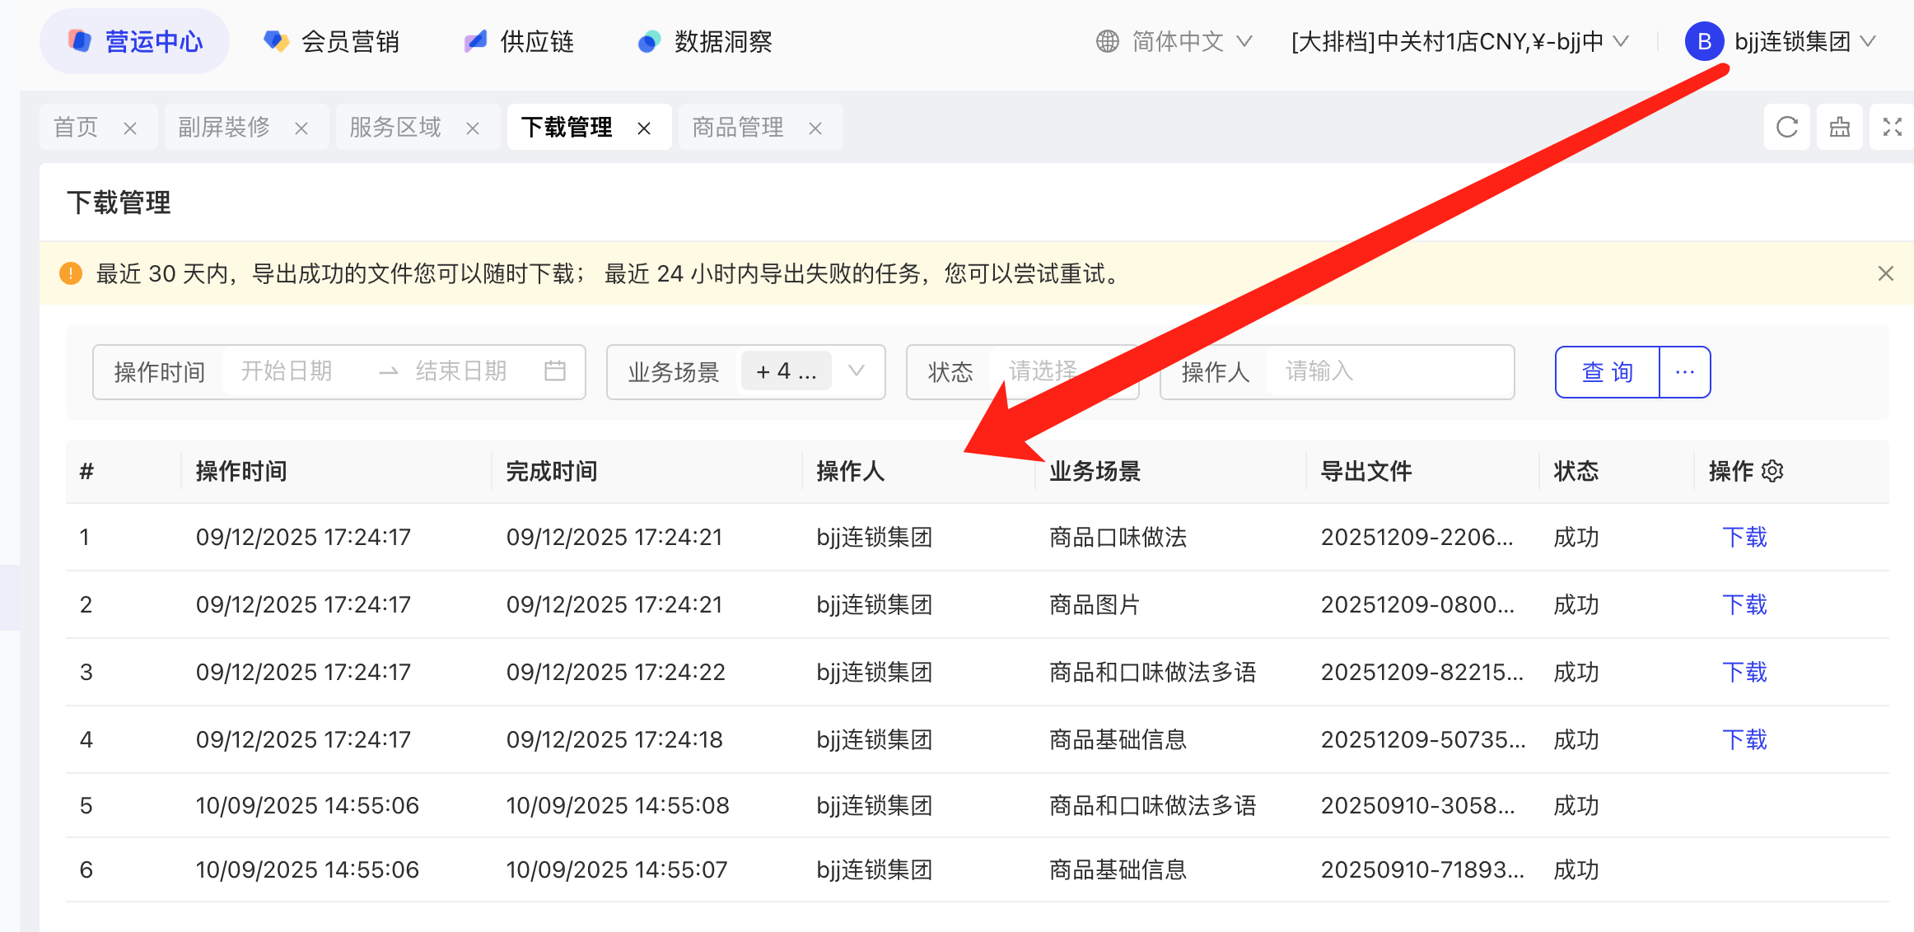
Task: Click the user avatar B icon
Action: click(x=1704, y=41)
